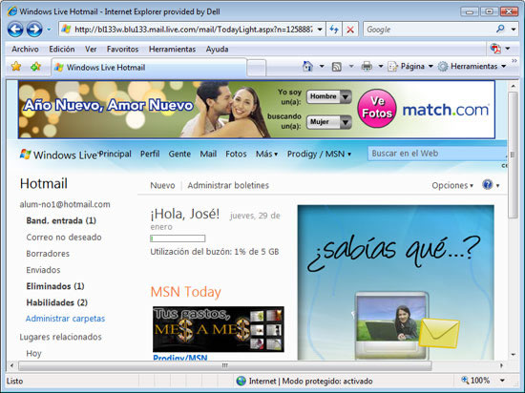
Task: Expand the Hombre dropdown in the ad
Action: click(x=328, y=96)
